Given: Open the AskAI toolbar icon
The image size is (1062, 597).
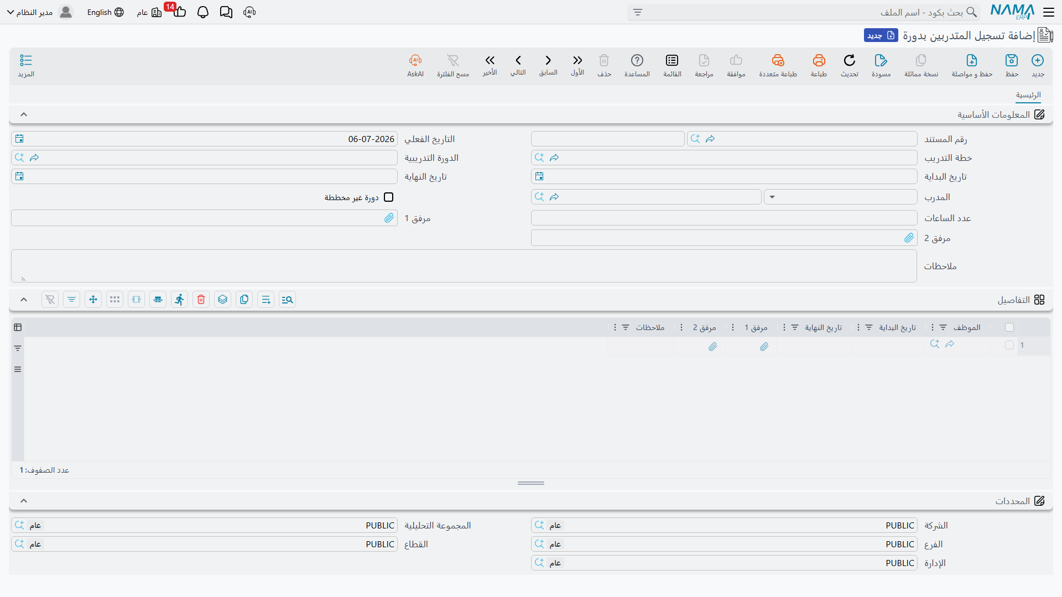Looking at the screenshot, I should coord(415,60).
